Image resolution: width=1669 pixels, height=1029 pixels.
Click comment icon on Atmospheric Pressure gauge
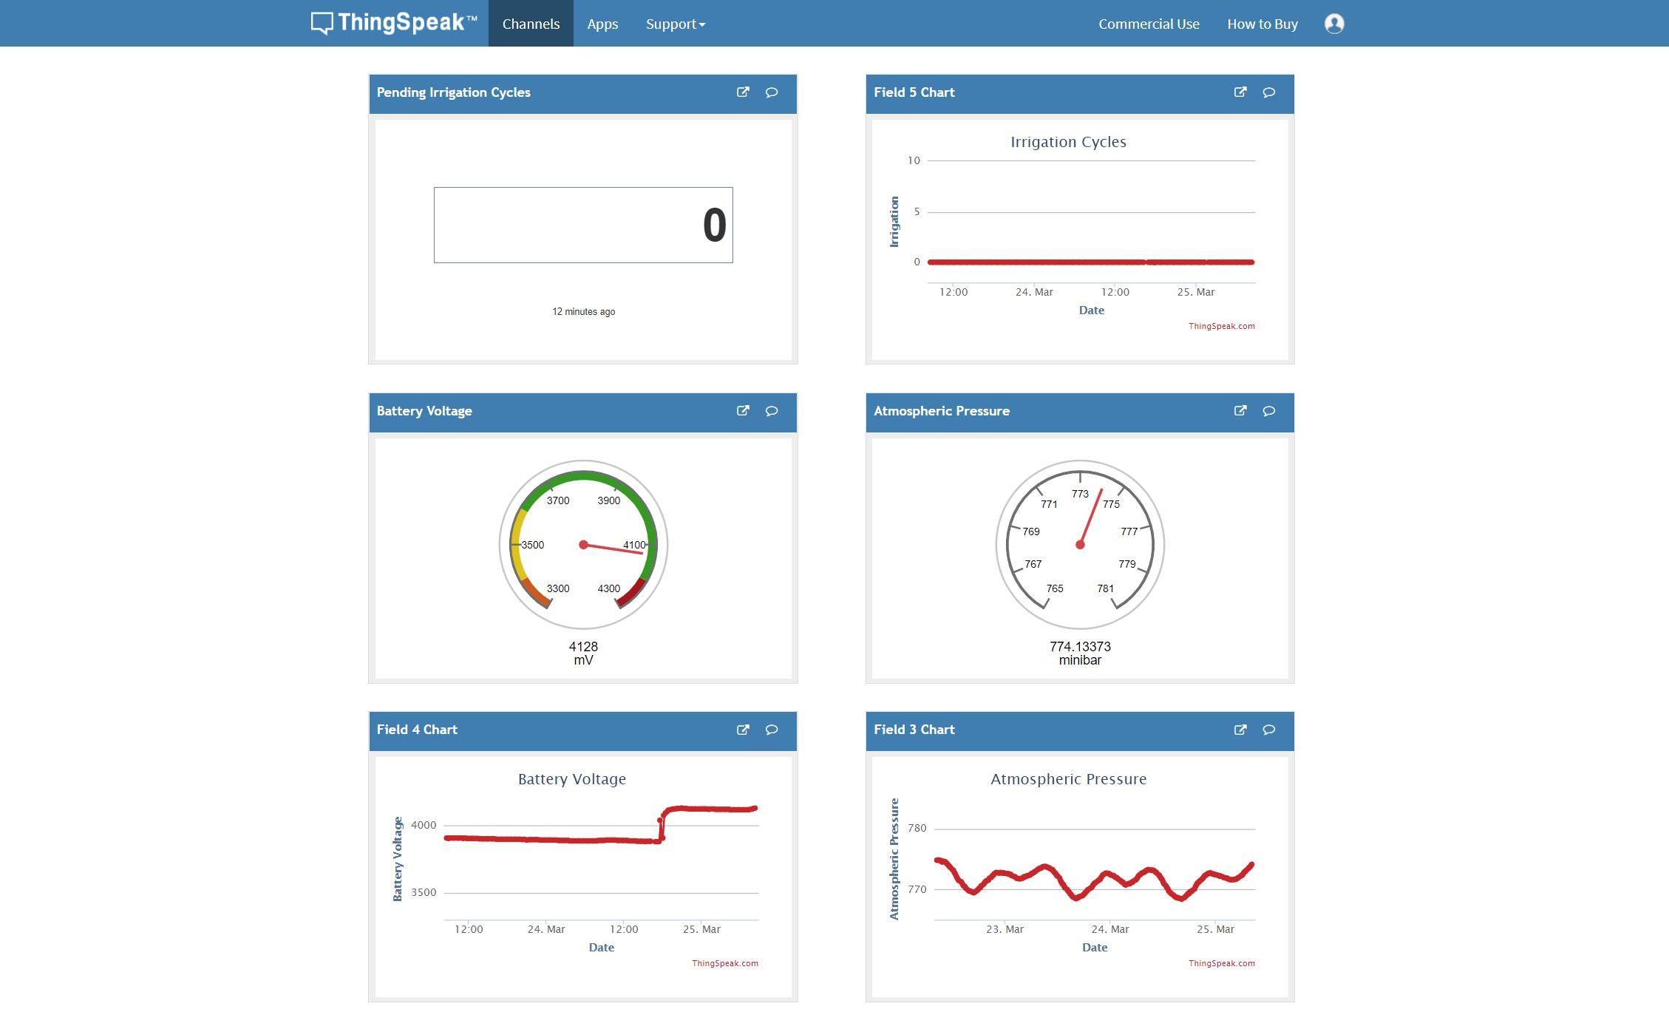[x=1269, y=411]
